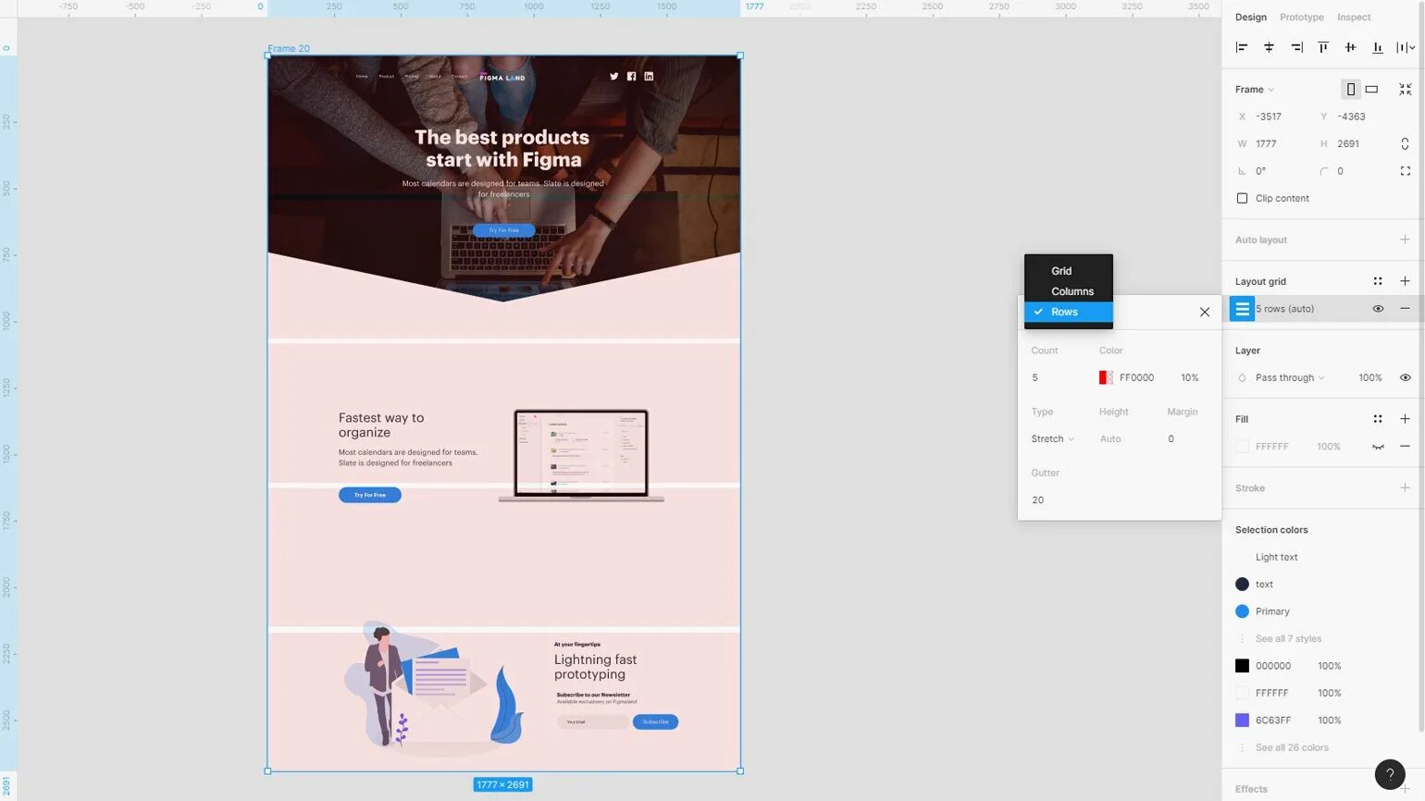Image resolution: width=1425 pixels, height=801 pixels.
Task: Click the independent corners icon
Action: coord(1405,171)
